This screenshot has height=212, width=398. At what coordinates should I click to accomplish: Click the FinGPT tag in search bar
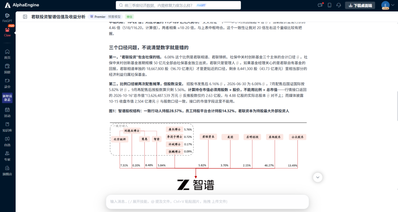(201, 5)
